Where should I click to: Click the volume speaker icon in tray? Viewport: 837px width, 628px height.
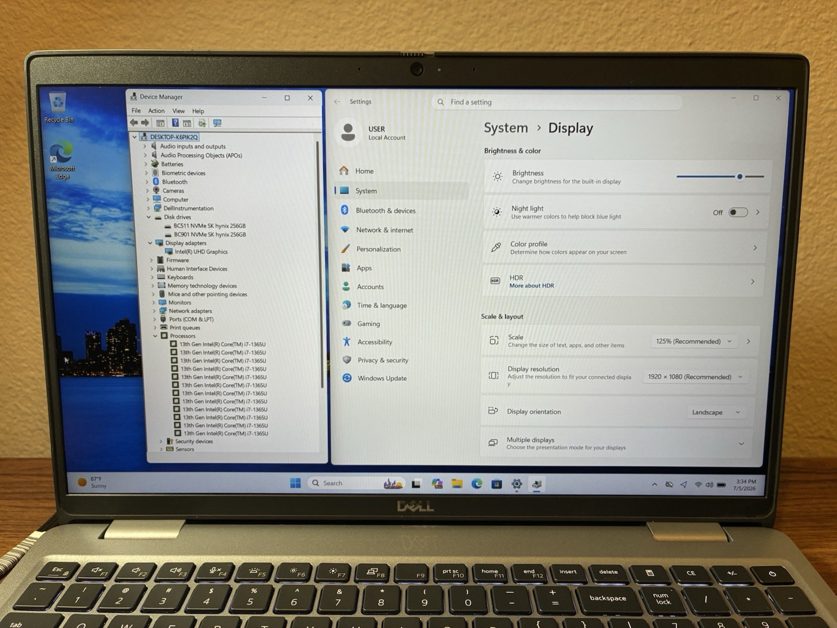709,485
